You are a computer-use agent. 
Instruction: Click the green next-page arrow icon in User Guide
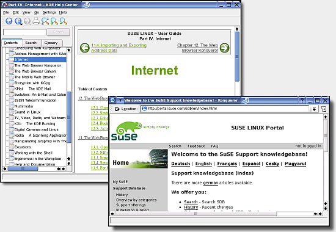tap(225, 48)
